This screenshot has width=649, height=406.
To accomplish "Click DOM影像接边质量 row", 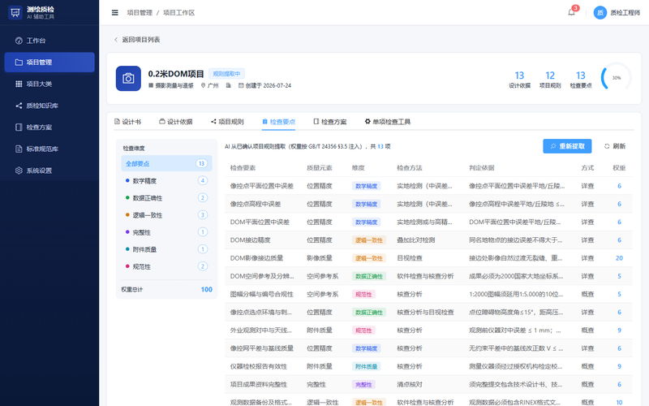I will pyautogui.click(x=428, y=258).
